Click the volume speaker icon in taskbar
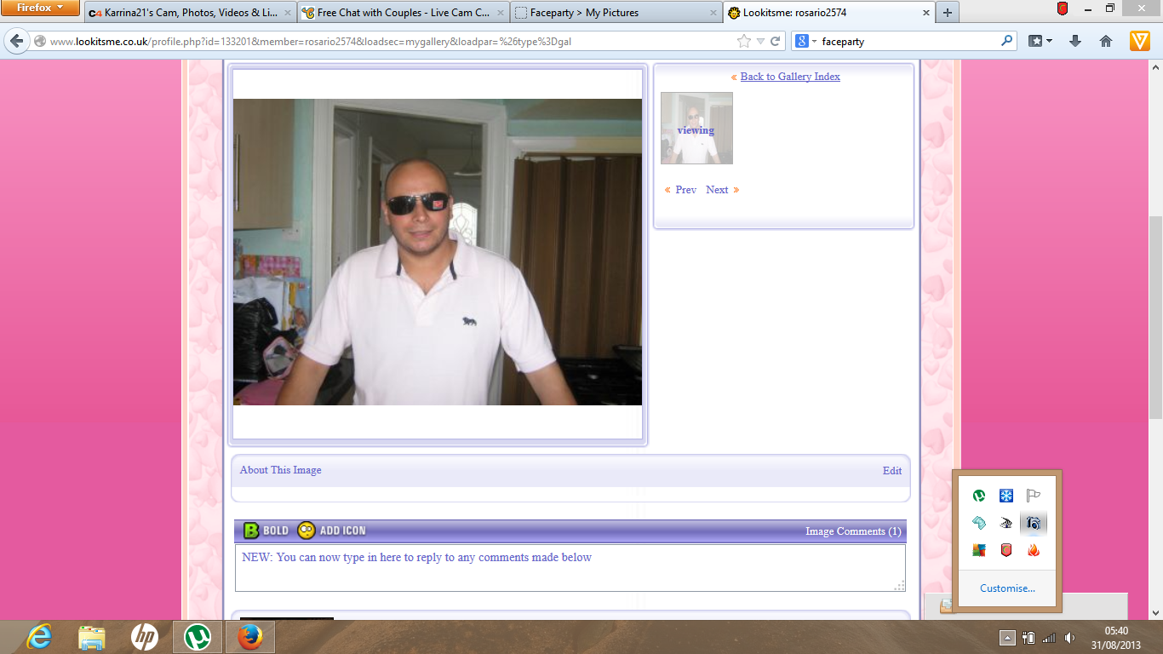This screenshot has width=1163, height=654. coord(1069,637)
